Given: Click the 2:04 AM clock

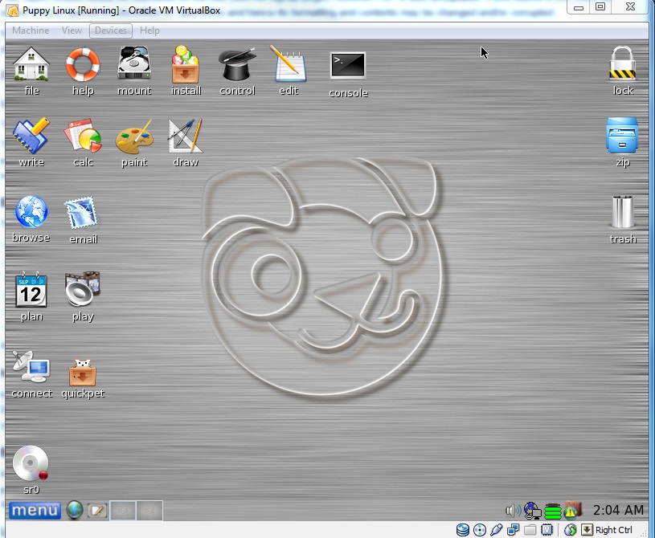Looking at the screenshot, I should (x=618, y=510).
